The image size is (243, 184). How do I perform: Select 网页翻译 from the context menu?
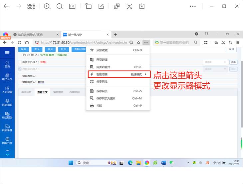pos(102,60)
